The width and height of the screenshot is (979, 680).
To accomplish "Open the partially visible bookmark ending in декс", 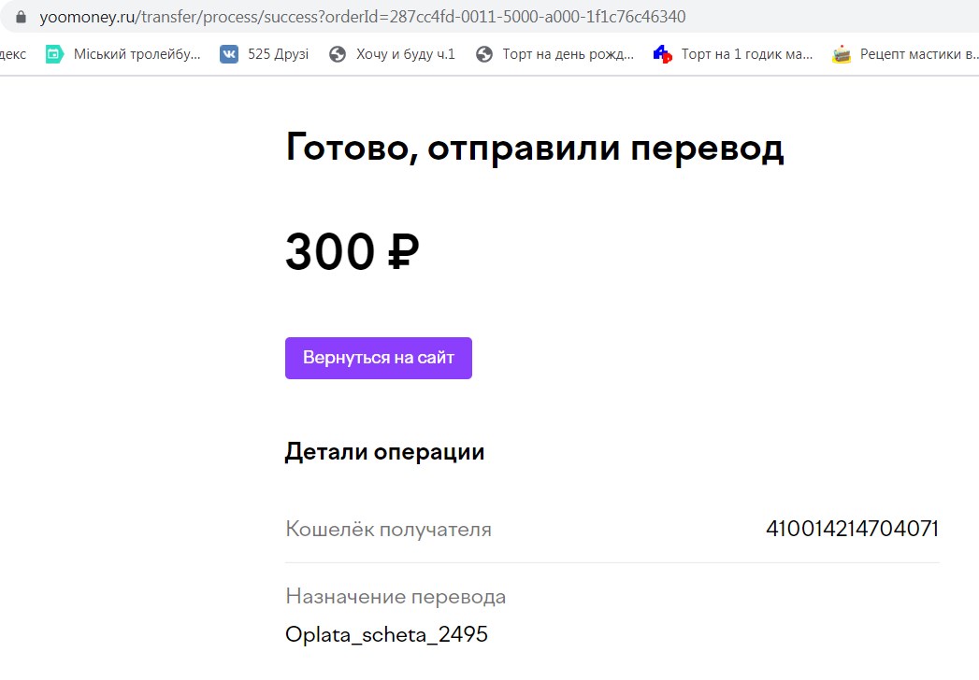I will [x=13, y=54].
